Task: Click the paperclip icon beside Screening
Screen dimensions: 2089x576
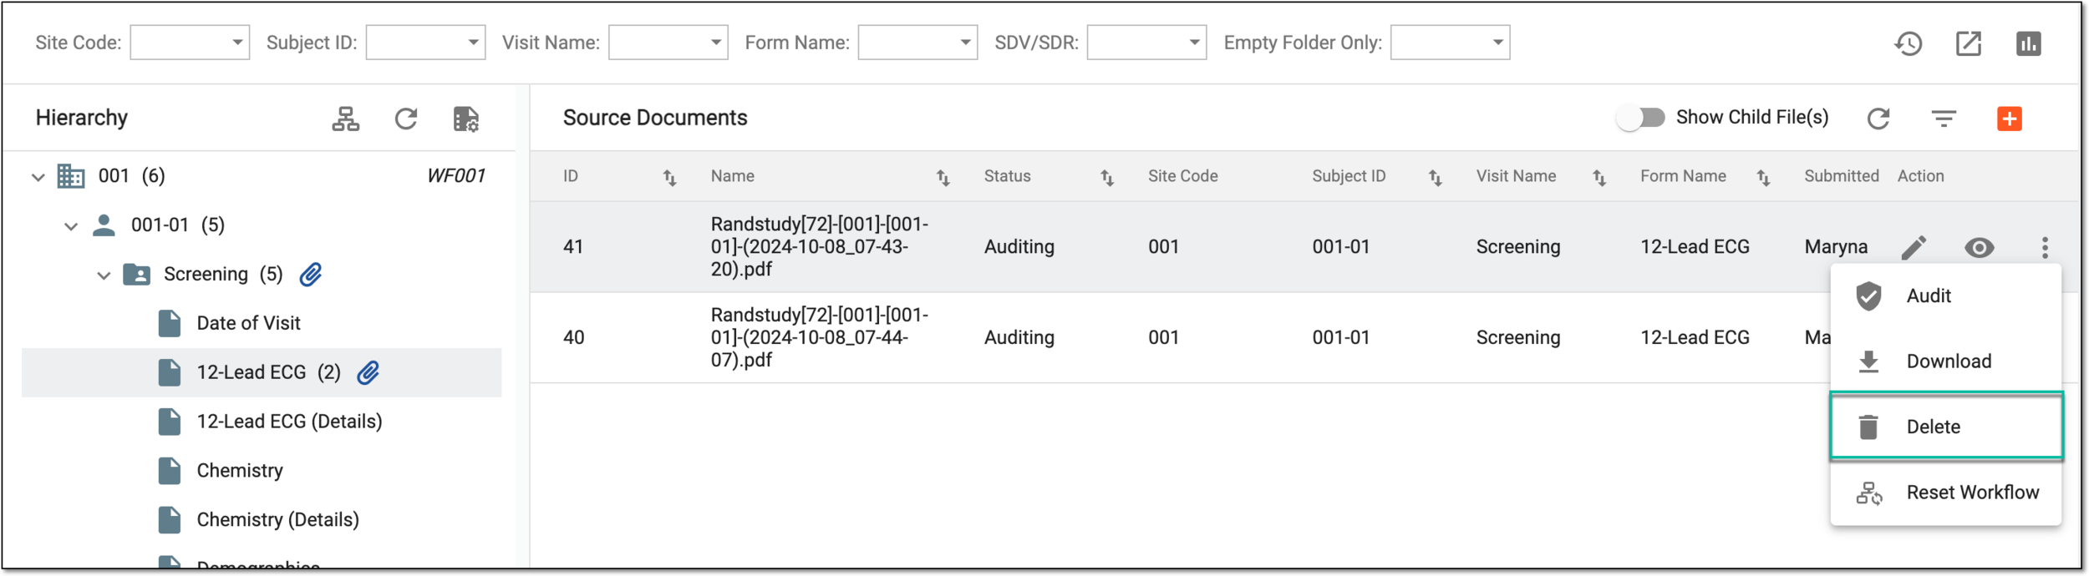Action: pos(311,274)
